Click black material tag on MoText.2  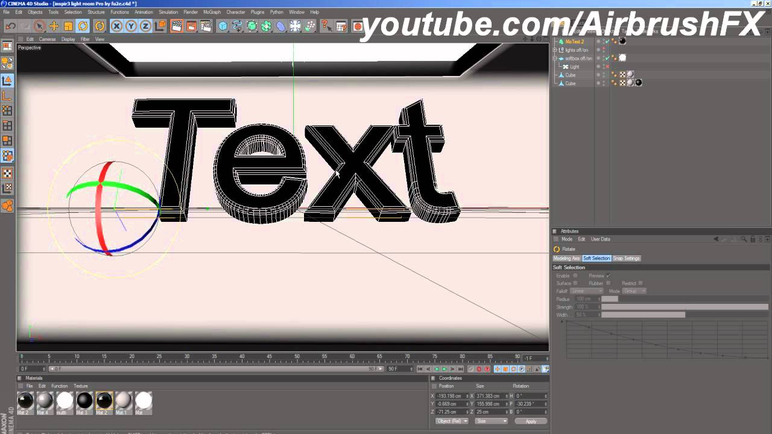point(622,42)
